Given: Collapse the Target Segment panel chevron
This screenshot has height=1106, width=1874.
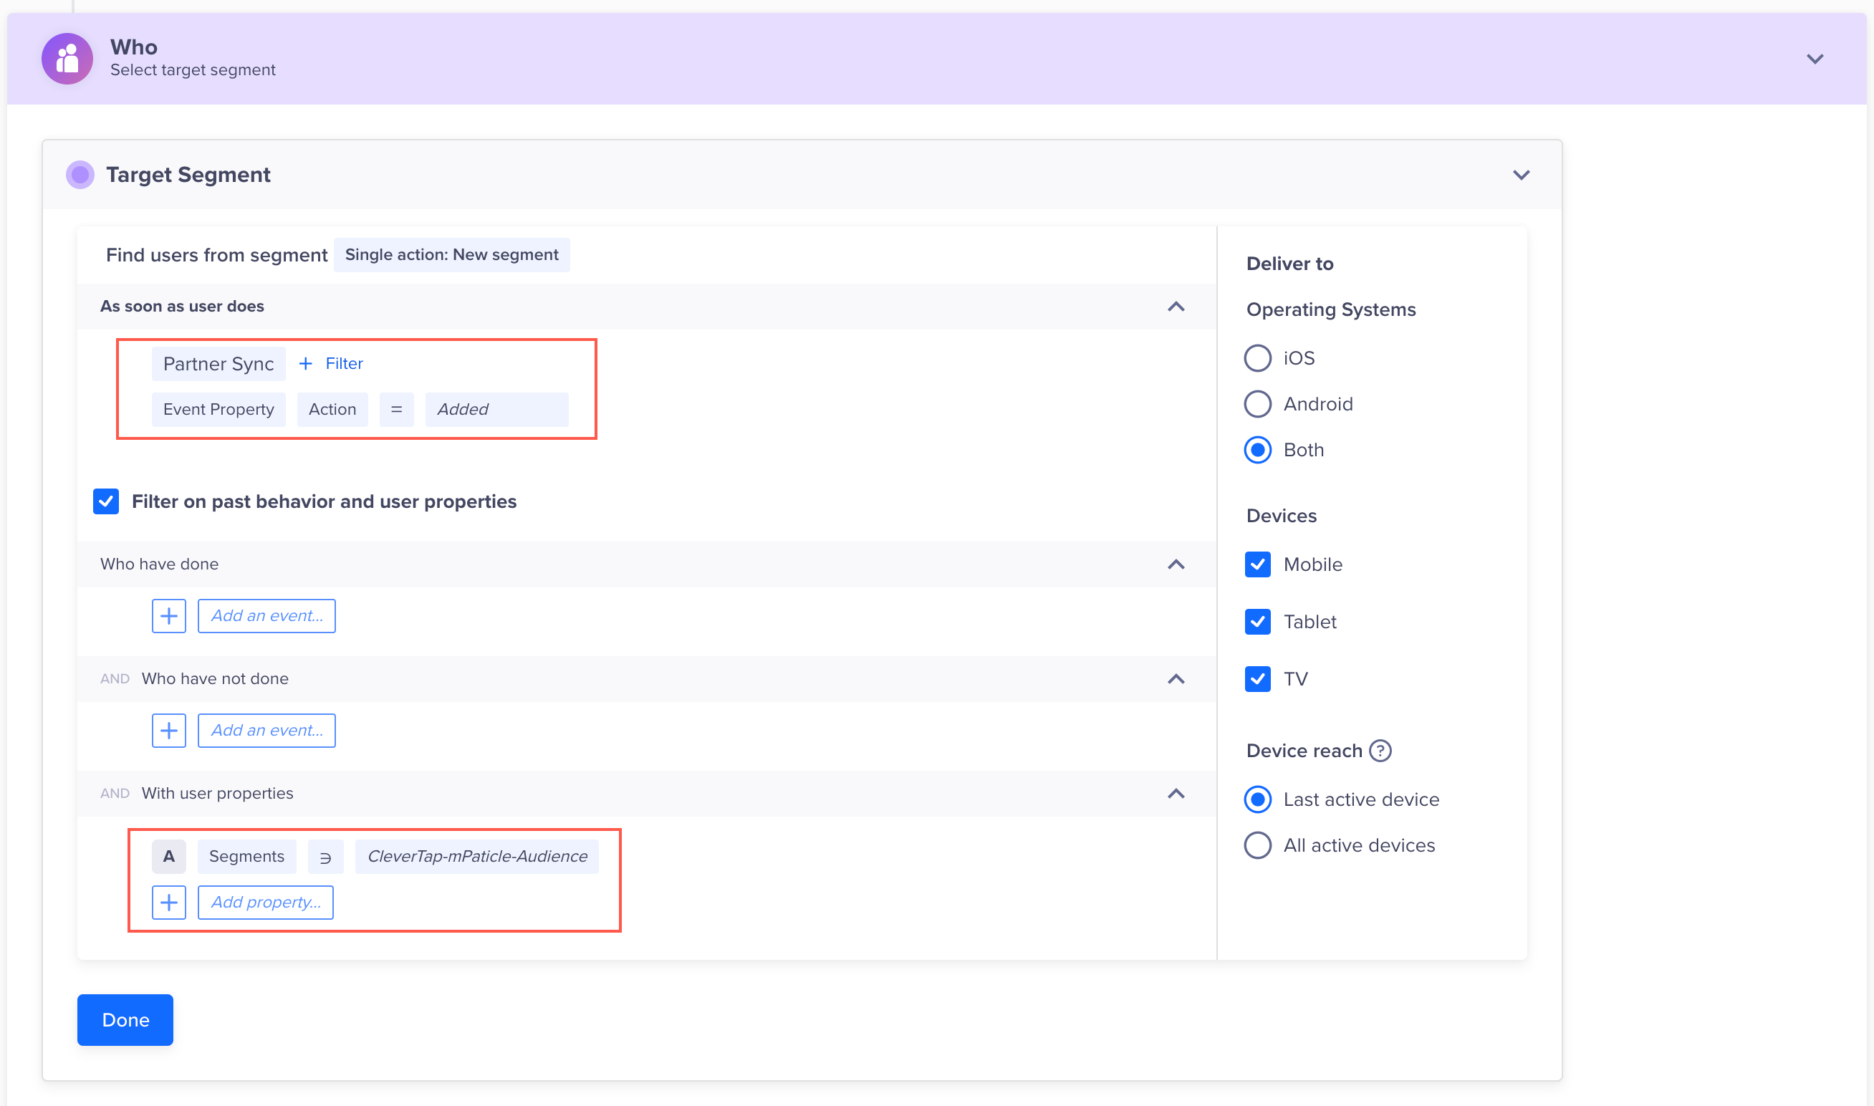Looking at the screenshot, I should pyautogui.click(x=1520, y=174).
